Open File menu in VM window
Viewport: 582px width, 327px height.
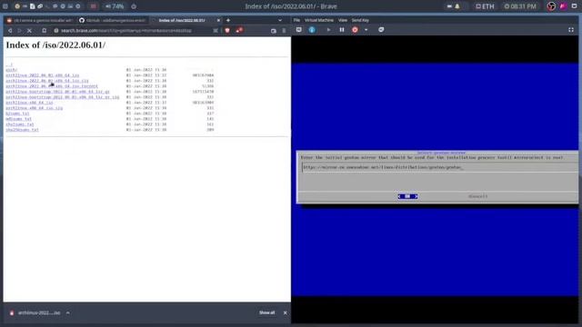pyautogui.click(x=296, y=20)
